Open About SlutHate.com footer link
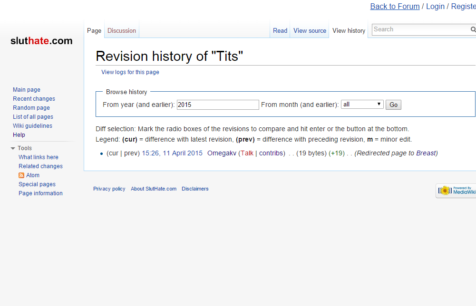 (154, 189)
